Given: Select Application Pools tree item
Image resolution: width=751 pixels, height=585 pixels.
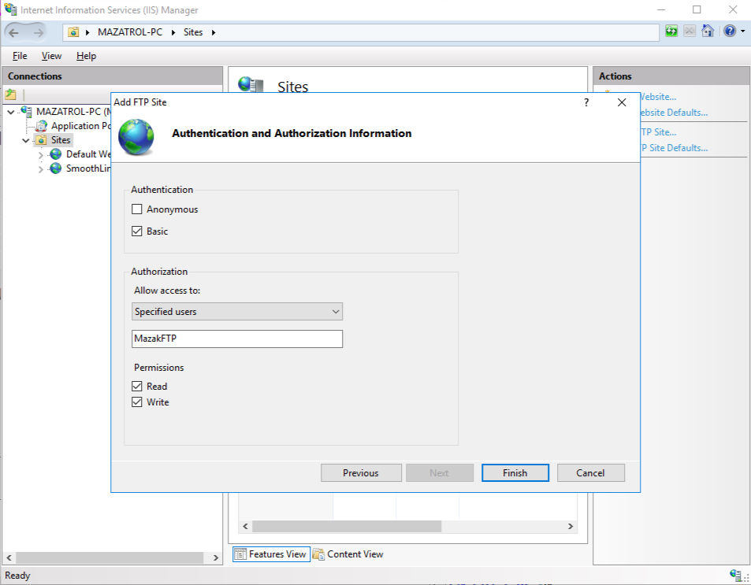Looking at the screenshot, I should (81, 126).
